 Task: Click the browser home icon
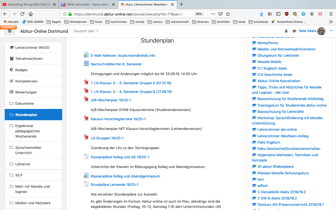pyautogui.click(x=31, y=14)
